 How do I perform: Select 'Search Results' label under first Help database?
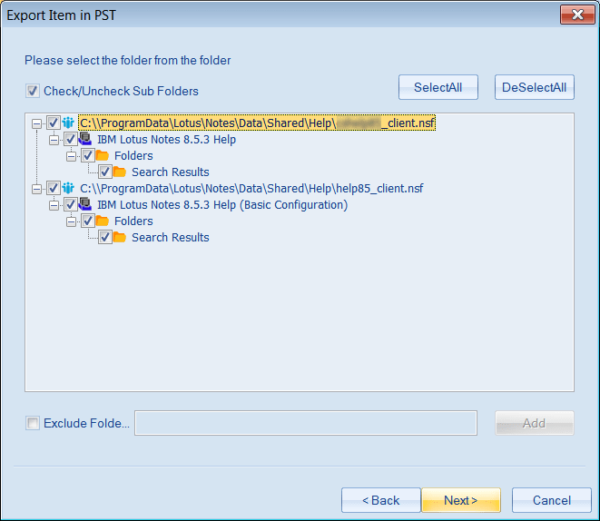(171, 172)
